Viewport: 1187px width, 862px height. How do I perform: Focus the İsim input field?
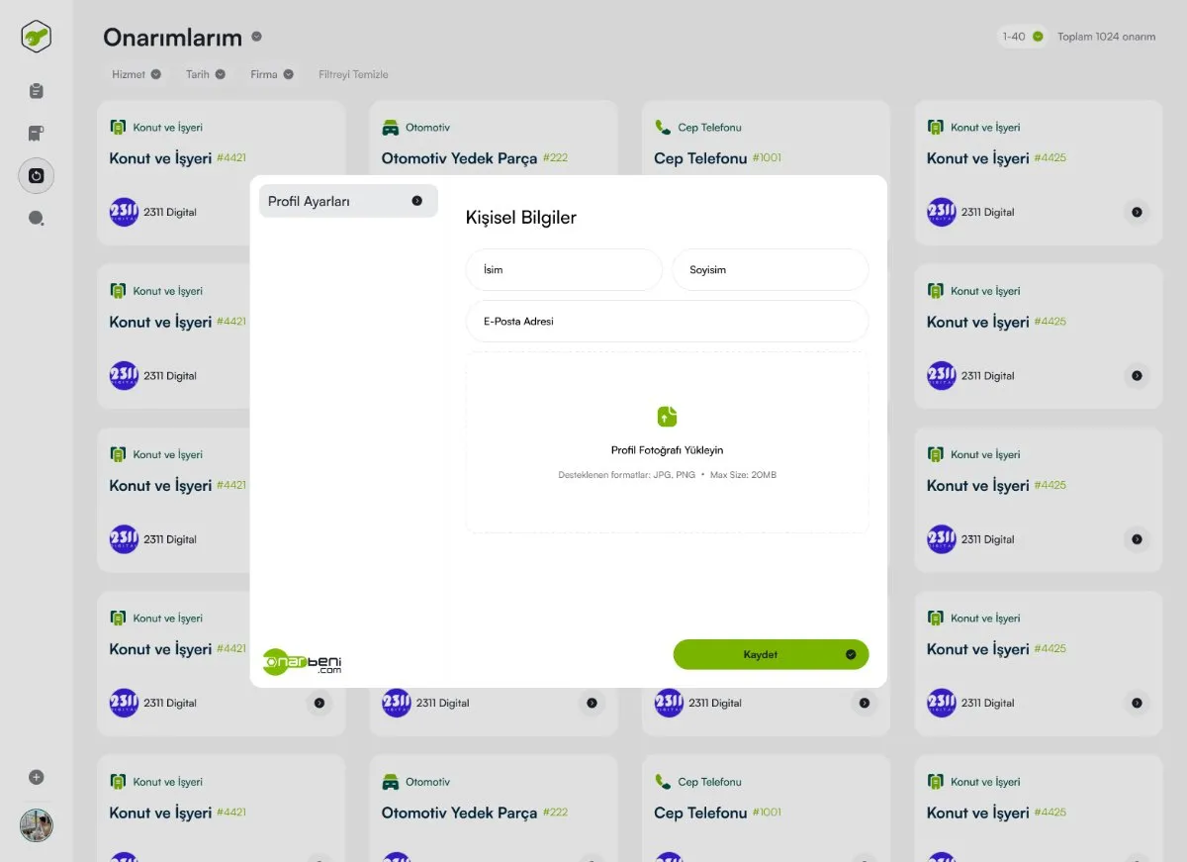point(564,270)
